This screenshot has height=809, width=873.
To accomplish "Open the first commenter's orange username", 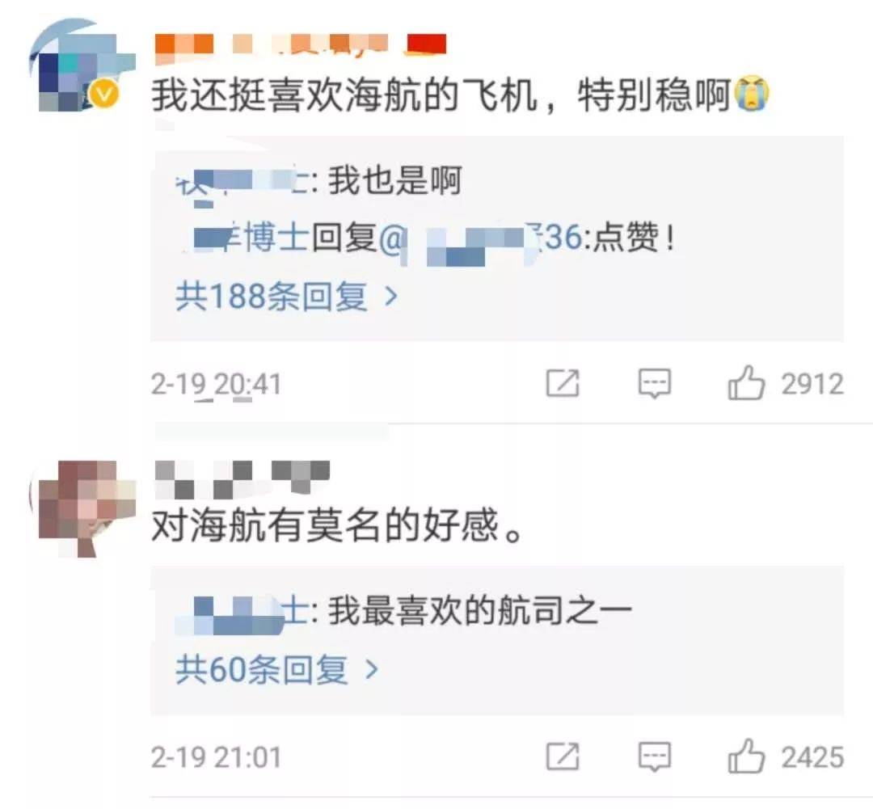I will tap(301, 44).
